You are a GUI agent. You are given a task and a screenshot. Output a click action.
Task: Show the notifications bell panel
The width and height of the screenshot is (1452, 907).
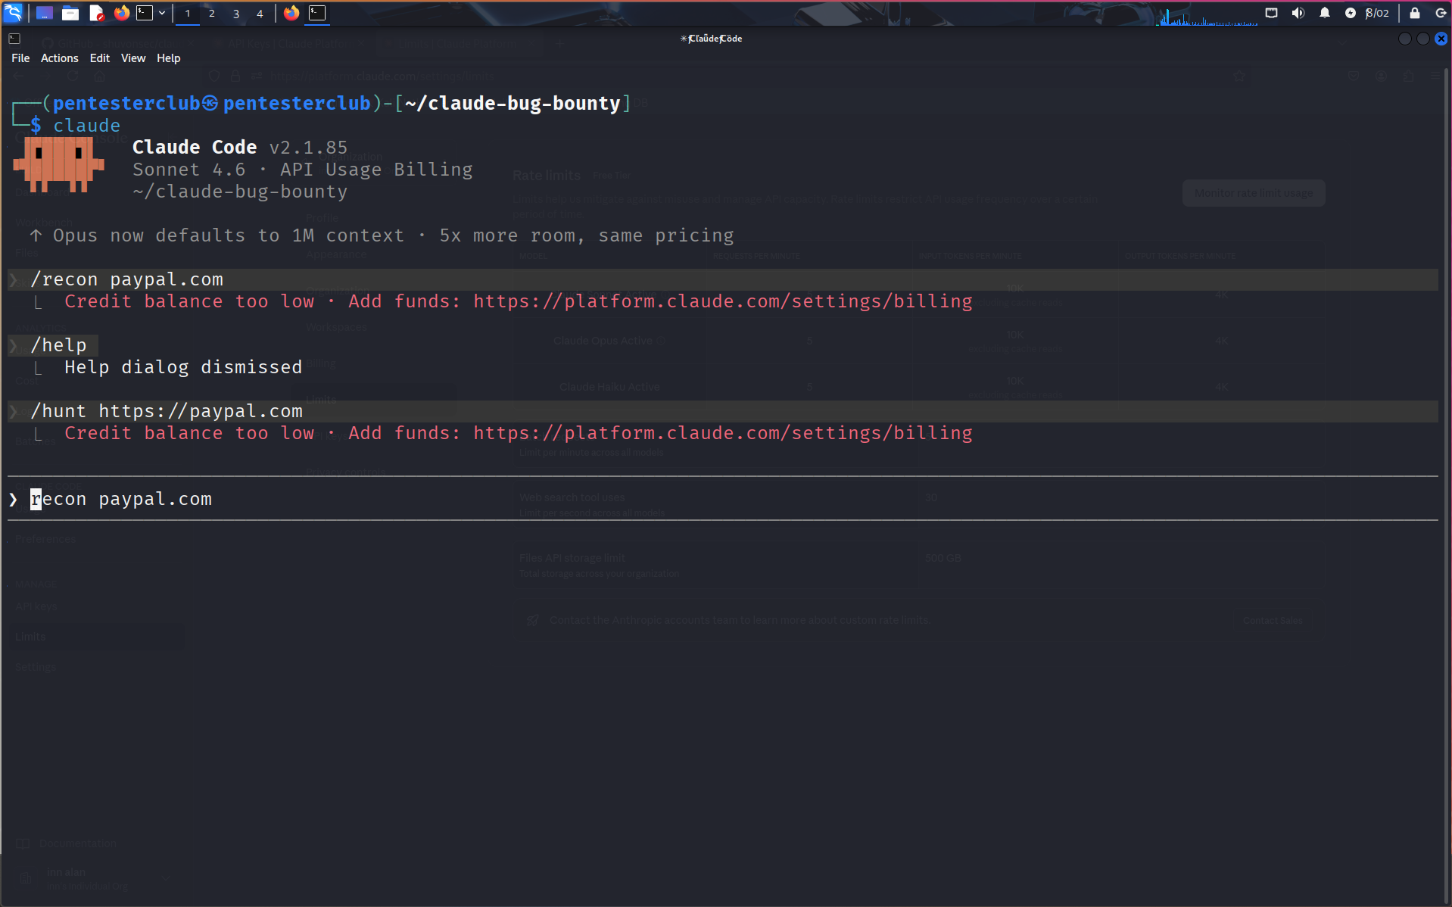pyautogui.click(x=1324, y=13)
